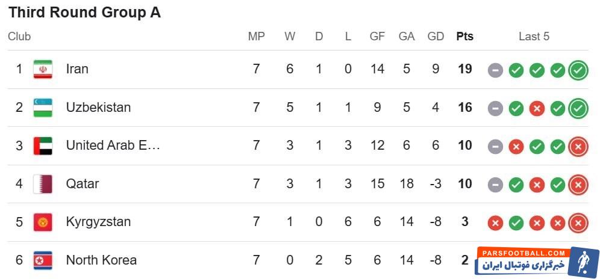The image size is (600, 279).
Task: Select the Kyrgyzstan team name
Action: (98, 222)
